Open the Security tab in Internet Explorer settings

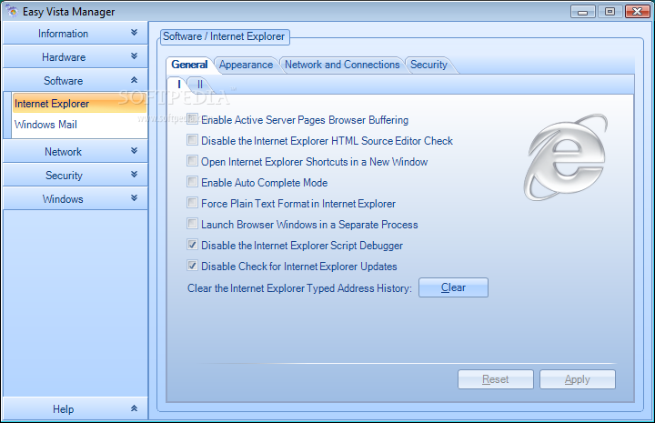click(x=429, y=65)
